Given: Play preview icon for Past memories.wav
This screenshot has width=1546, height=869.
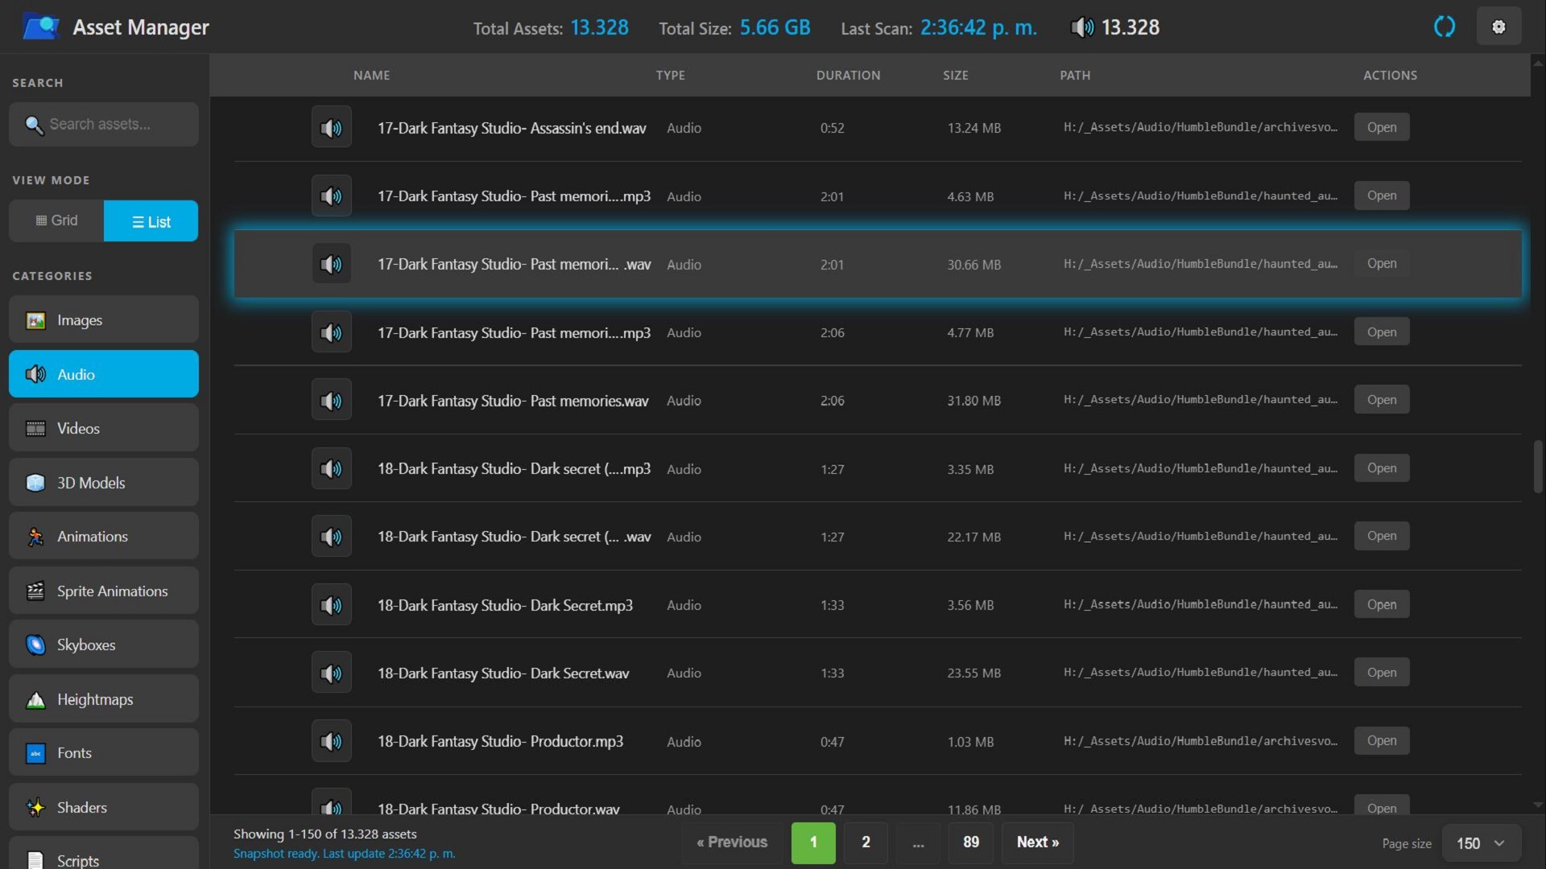Looking at the screenshot, I should [331, 400].
